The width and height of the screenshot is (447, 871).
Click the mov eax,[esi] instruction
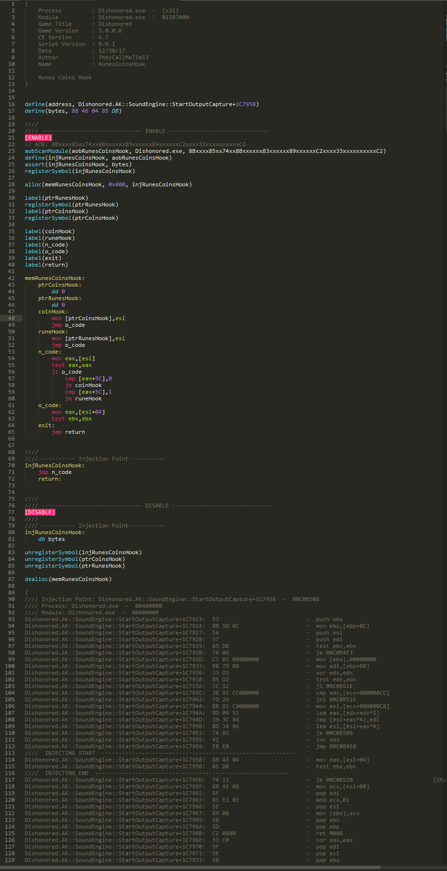(x=73, y=358)
